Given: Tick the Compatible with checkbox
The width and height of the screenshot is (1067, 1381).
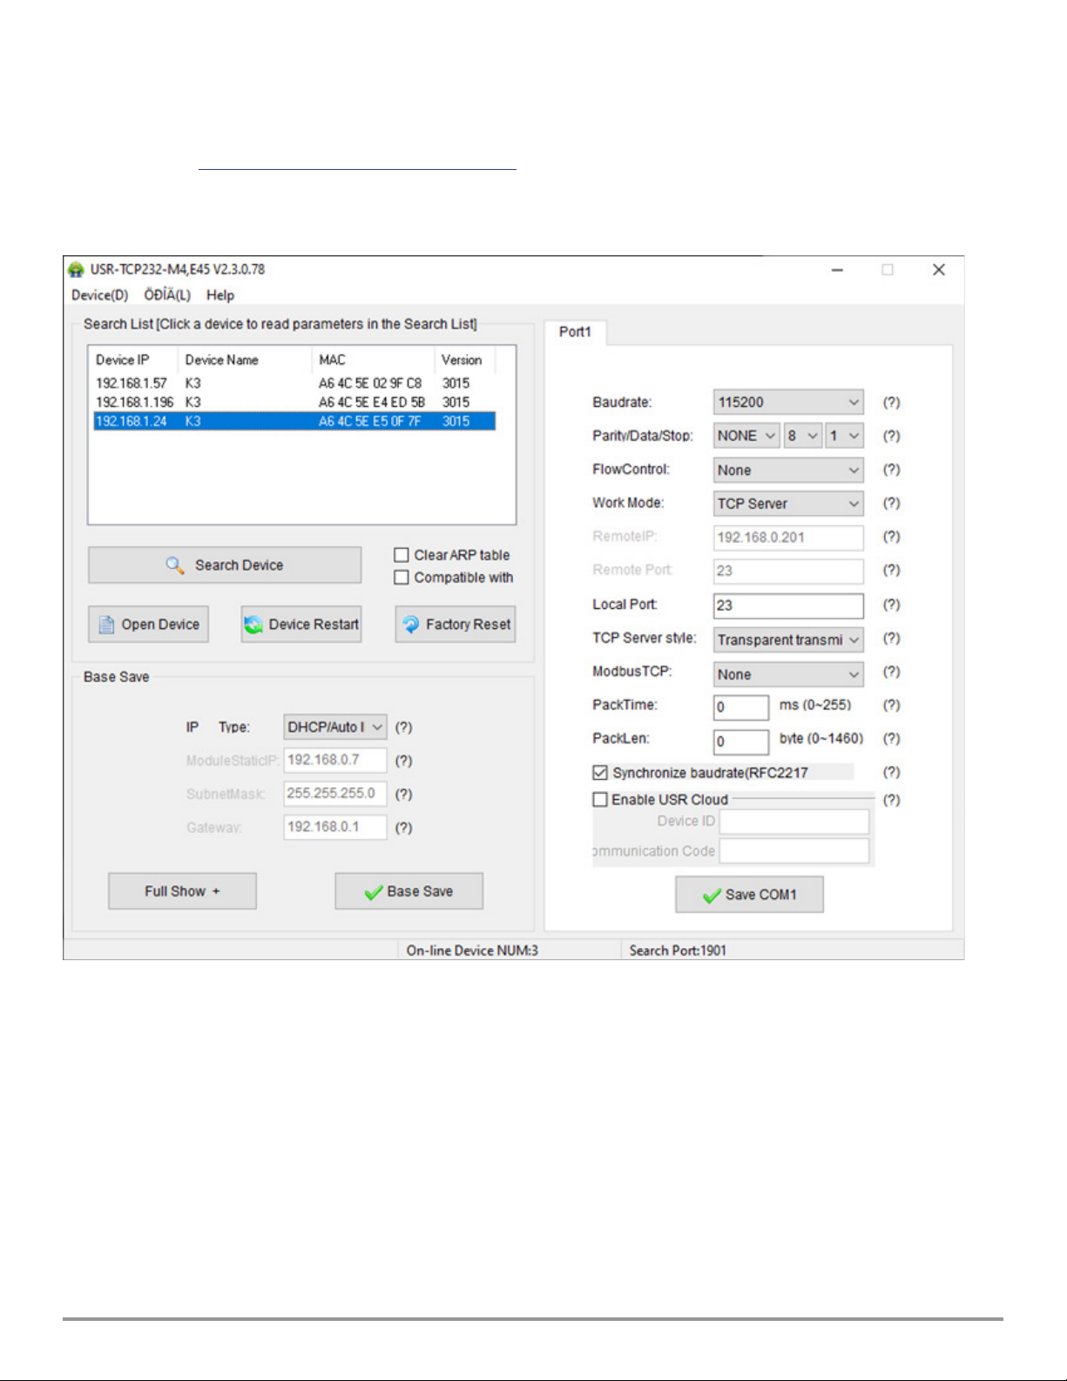Looking at the screenshot, I should tap(402, 578).
